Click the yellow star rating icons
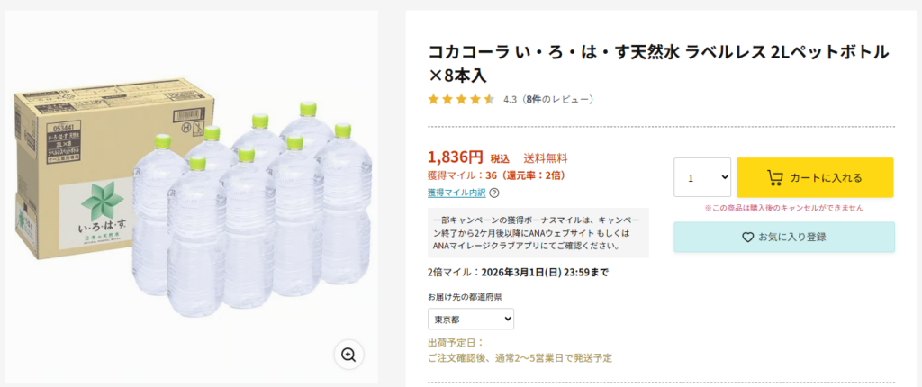922x387 pixels. [461, 99]
